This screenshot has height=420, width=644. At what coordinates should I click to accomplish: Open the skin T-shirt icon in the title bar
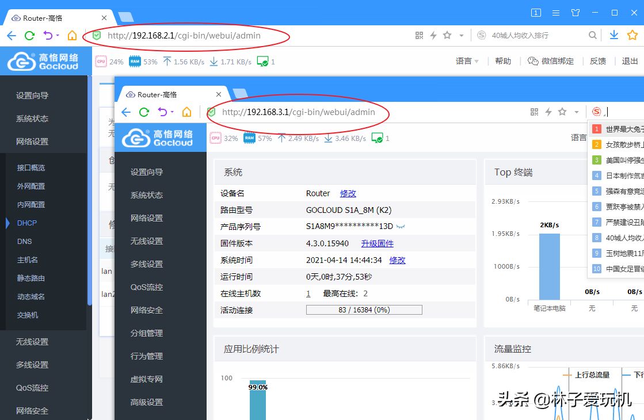[576, 13]
